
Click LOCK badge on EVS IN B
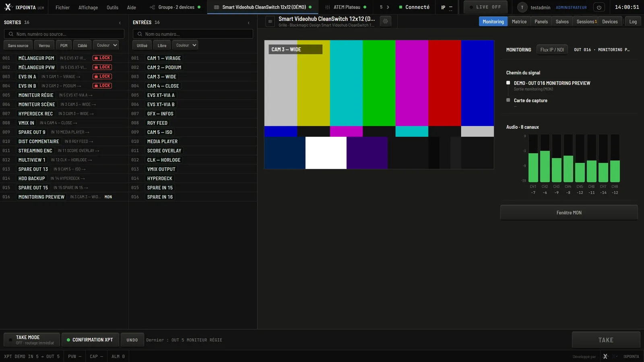click(102, 86)
